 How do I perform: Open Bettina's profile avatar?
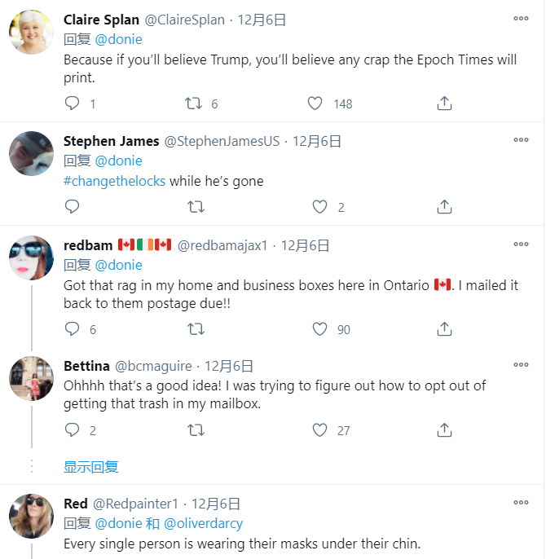(x=32, y=379)
